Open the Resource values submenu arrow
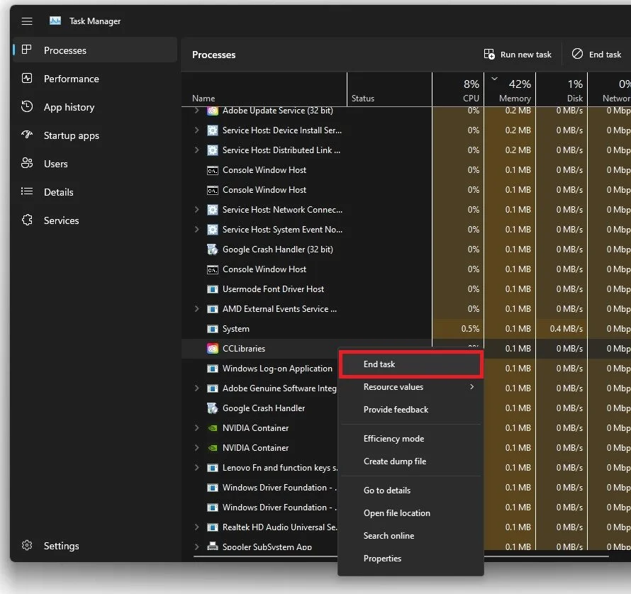 [471, 387]
